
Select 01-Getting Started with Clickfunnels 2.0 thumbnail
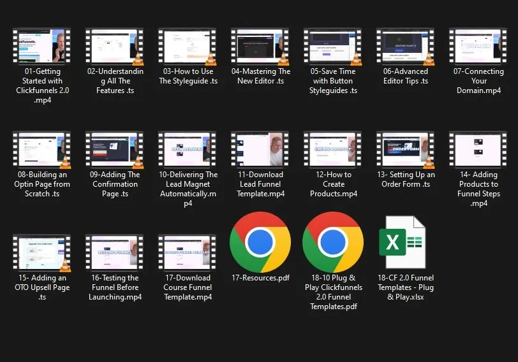tap(41, 46)
